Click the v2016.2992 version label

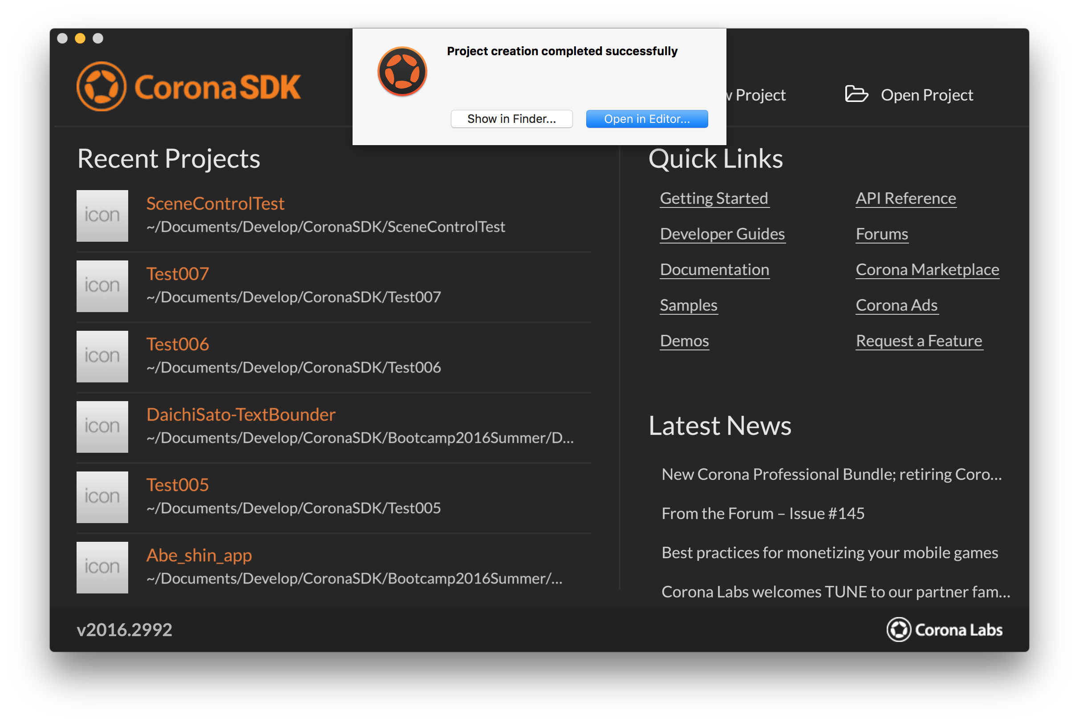(x=124, y=630)
